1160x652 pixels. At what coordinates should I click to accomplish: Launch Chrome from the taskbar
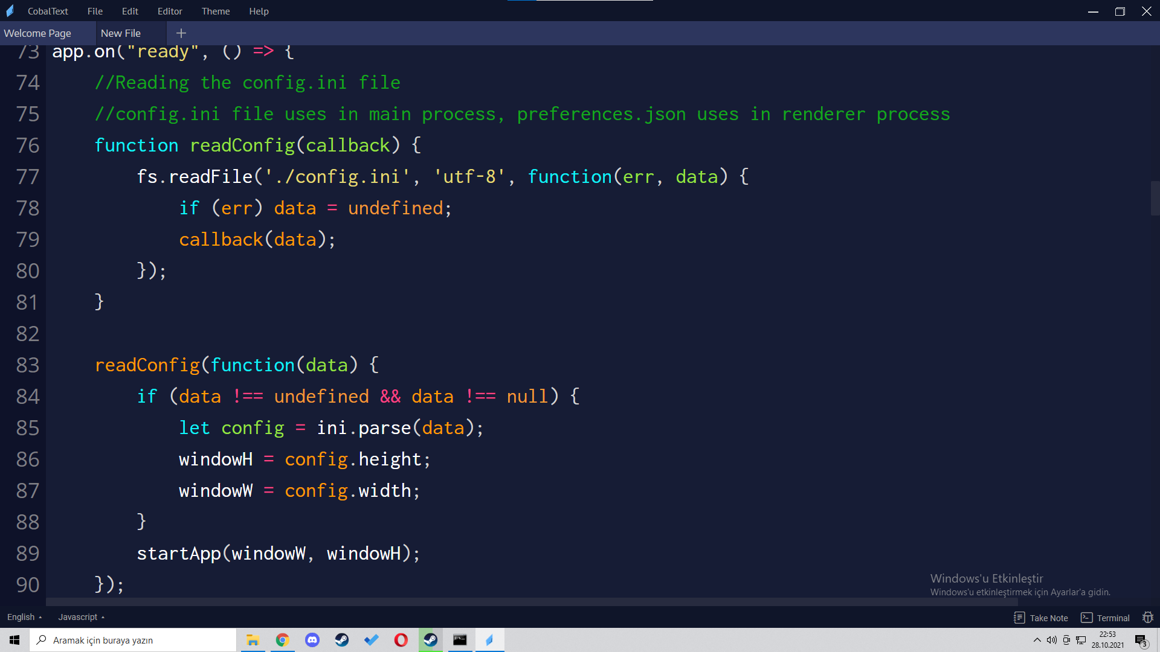[x=282, y=640]
